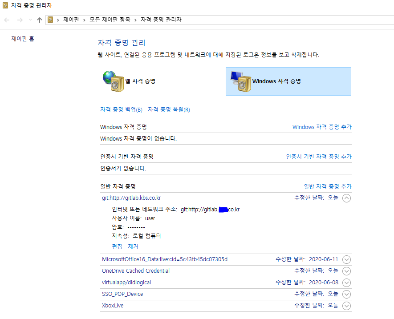The height and width of the screenshot is (319, 394).
Task: Click 인증서 기반 자격 증명 추가 link
Action: (x=319, y=157)
